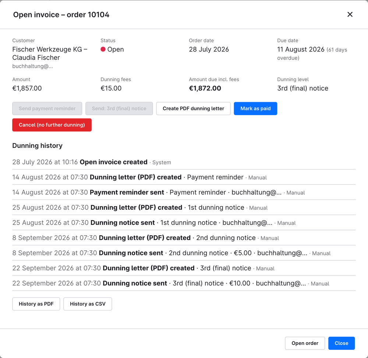Select 25 August 'Dunning notice sent' entry
Screen dimensions: 368x358
[184, 223]
